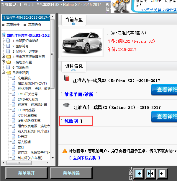Open ECM传感器 diagram

pyautogui.click(x=26, y=110)
